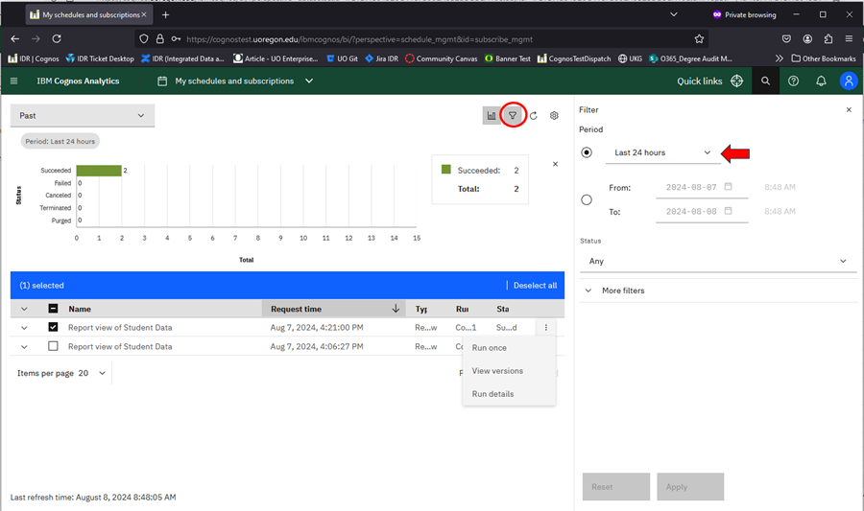This screenshot has height=511, width=864.
Task: Open the Firefox extensions puzzle icon
Action: 828,39
